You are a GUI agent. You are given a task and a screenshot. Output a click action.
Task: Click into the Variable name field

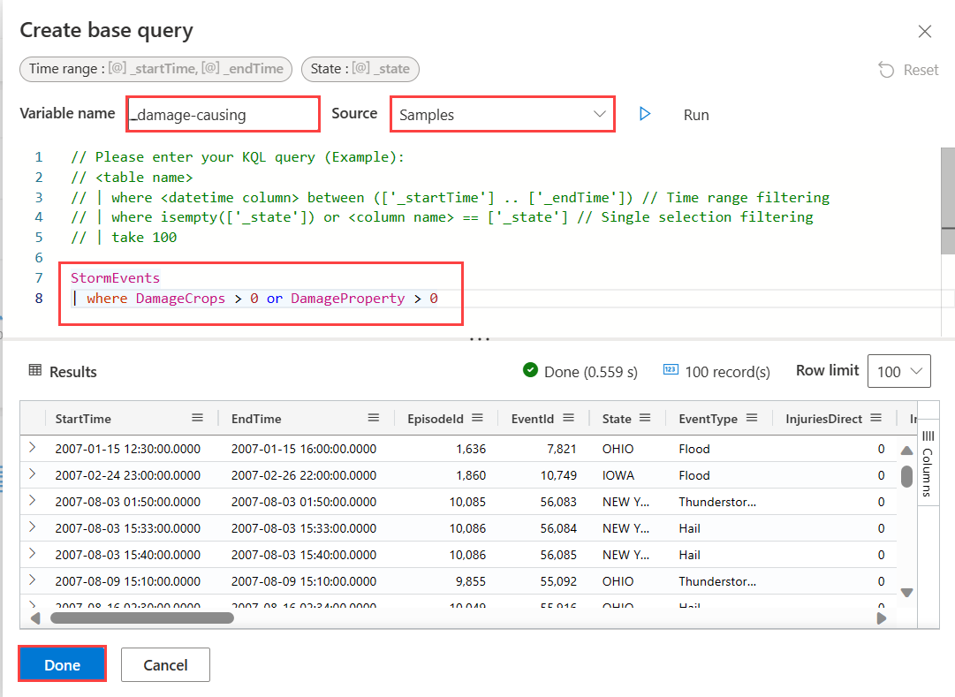(x=224, y=114)
